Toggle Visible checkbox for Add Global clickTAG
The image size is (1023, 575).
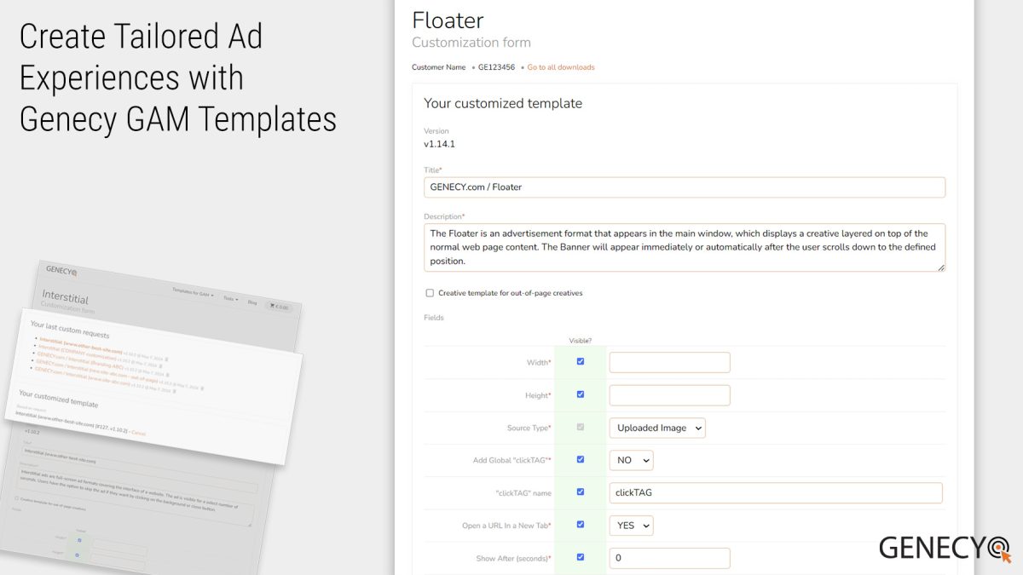click(x=581, y=459)
